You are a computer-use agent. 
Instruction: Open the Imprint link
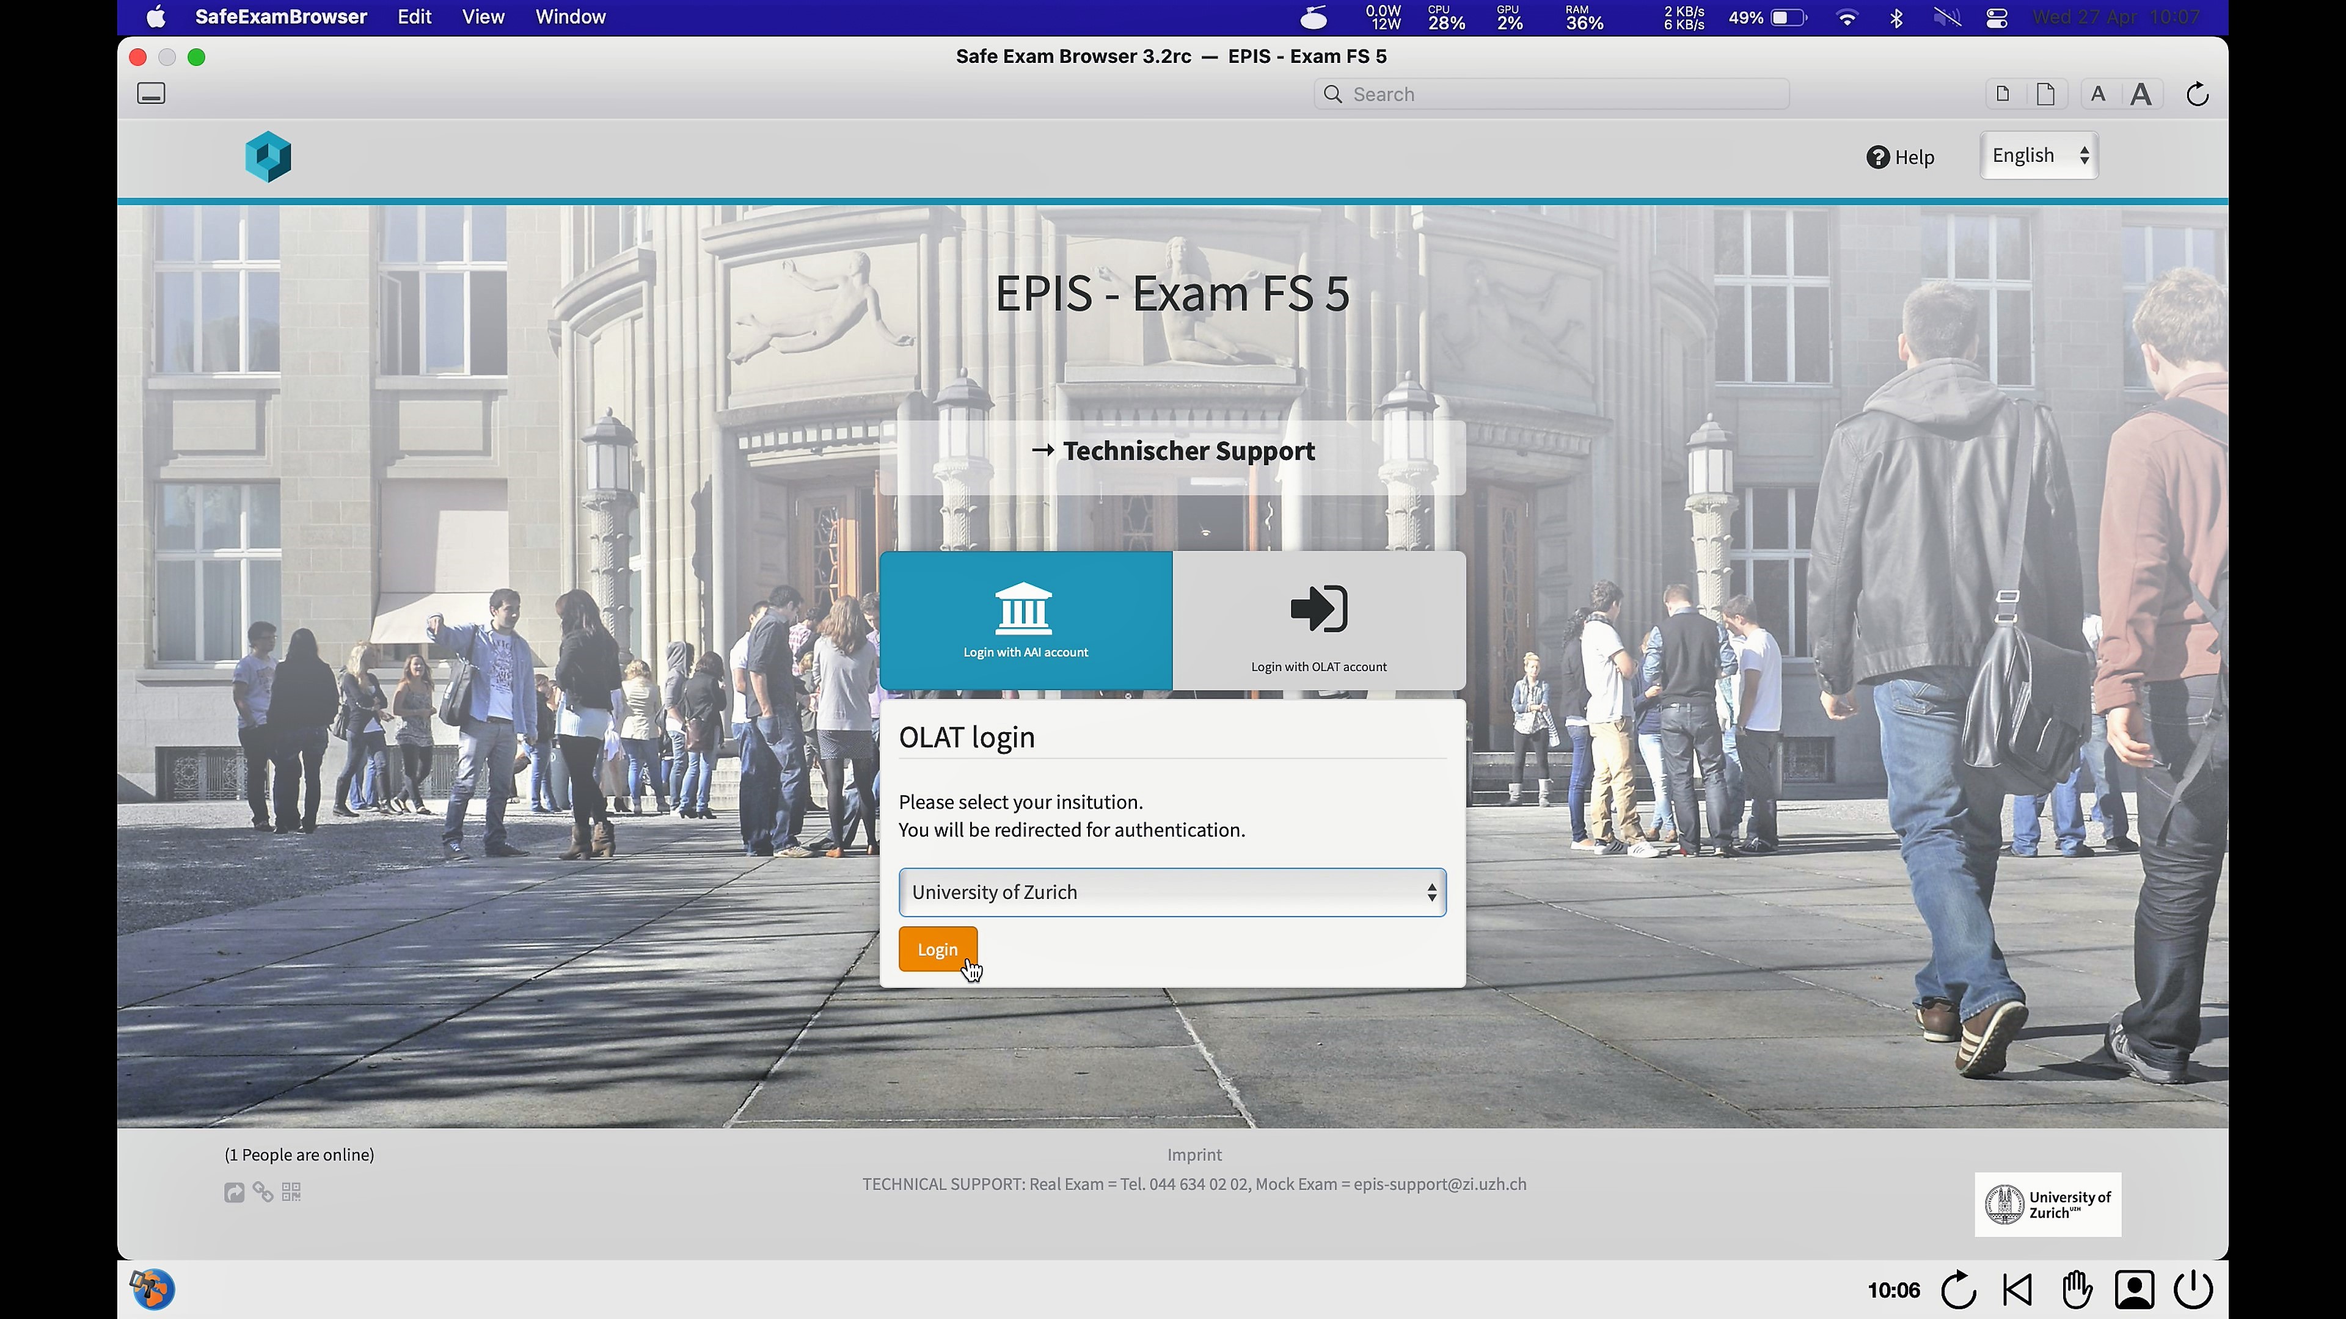tap(1194, 1154)
